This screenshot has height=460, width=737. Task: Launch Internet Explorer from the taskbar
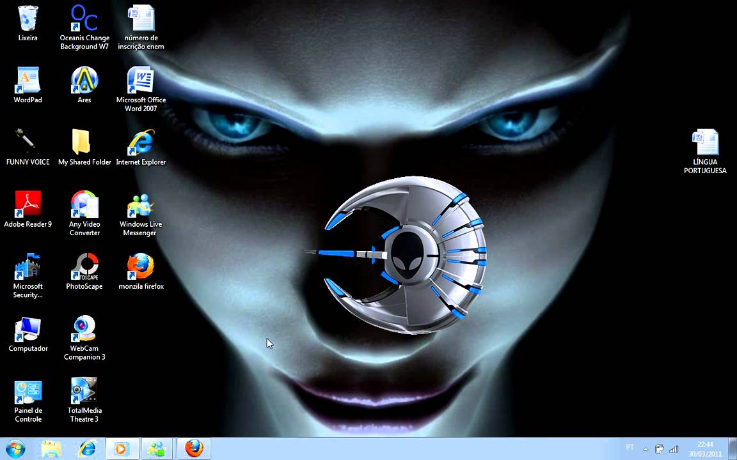(x=87, y=448)
